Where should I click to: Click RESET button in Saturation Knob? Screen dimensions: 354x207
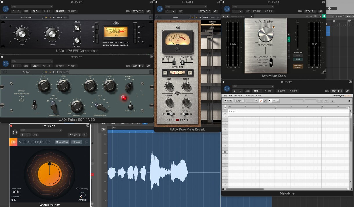pyautogui.click(x=298, y=59)
